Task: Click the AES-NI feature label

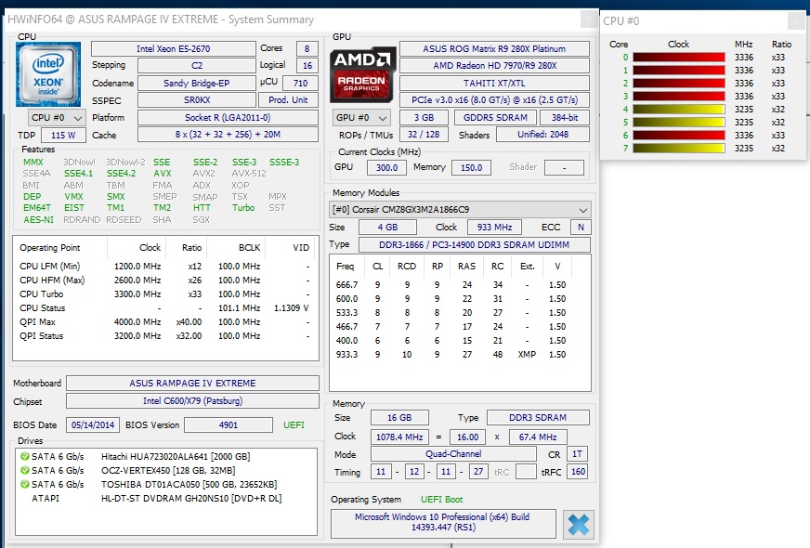Action: click(38, 219)
